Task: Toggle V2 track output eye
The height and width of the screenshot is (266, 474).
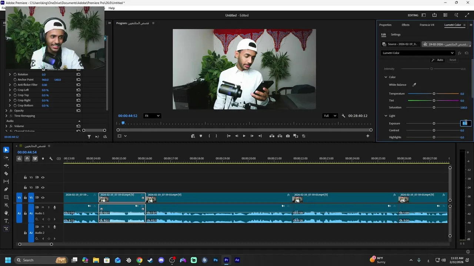Action: coord(43,188)
